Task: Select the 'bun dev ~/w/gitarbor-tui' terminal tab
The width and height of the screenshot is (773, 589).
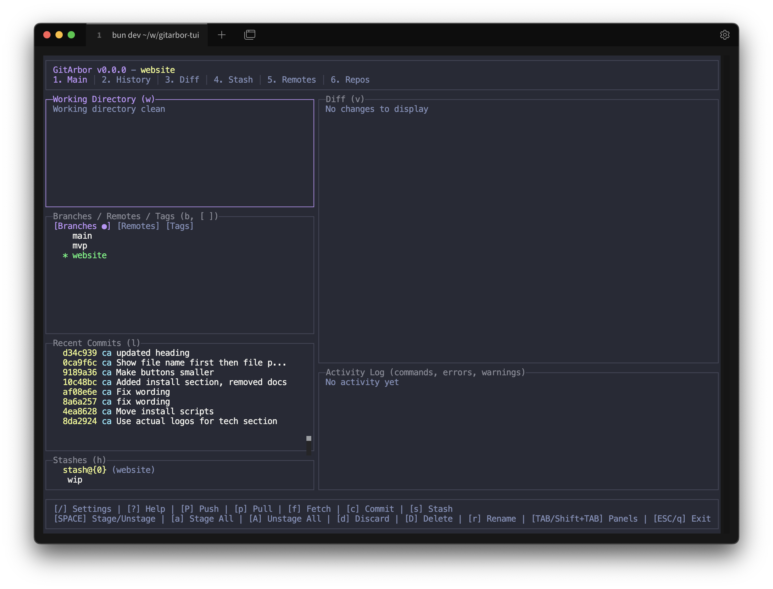Action: tap(156, 35)
